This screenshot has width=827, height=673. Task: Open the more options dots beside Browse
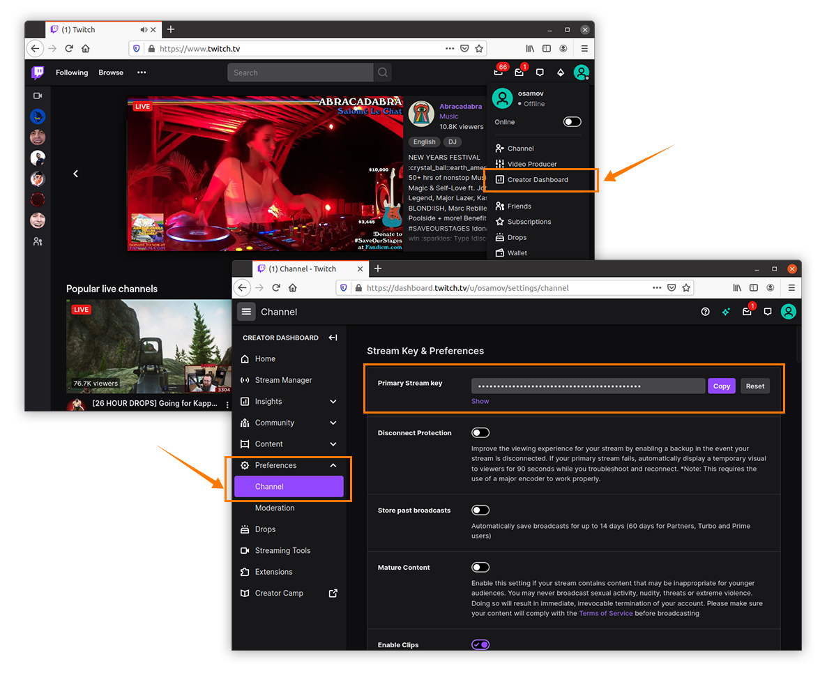[x=142, y=73]
